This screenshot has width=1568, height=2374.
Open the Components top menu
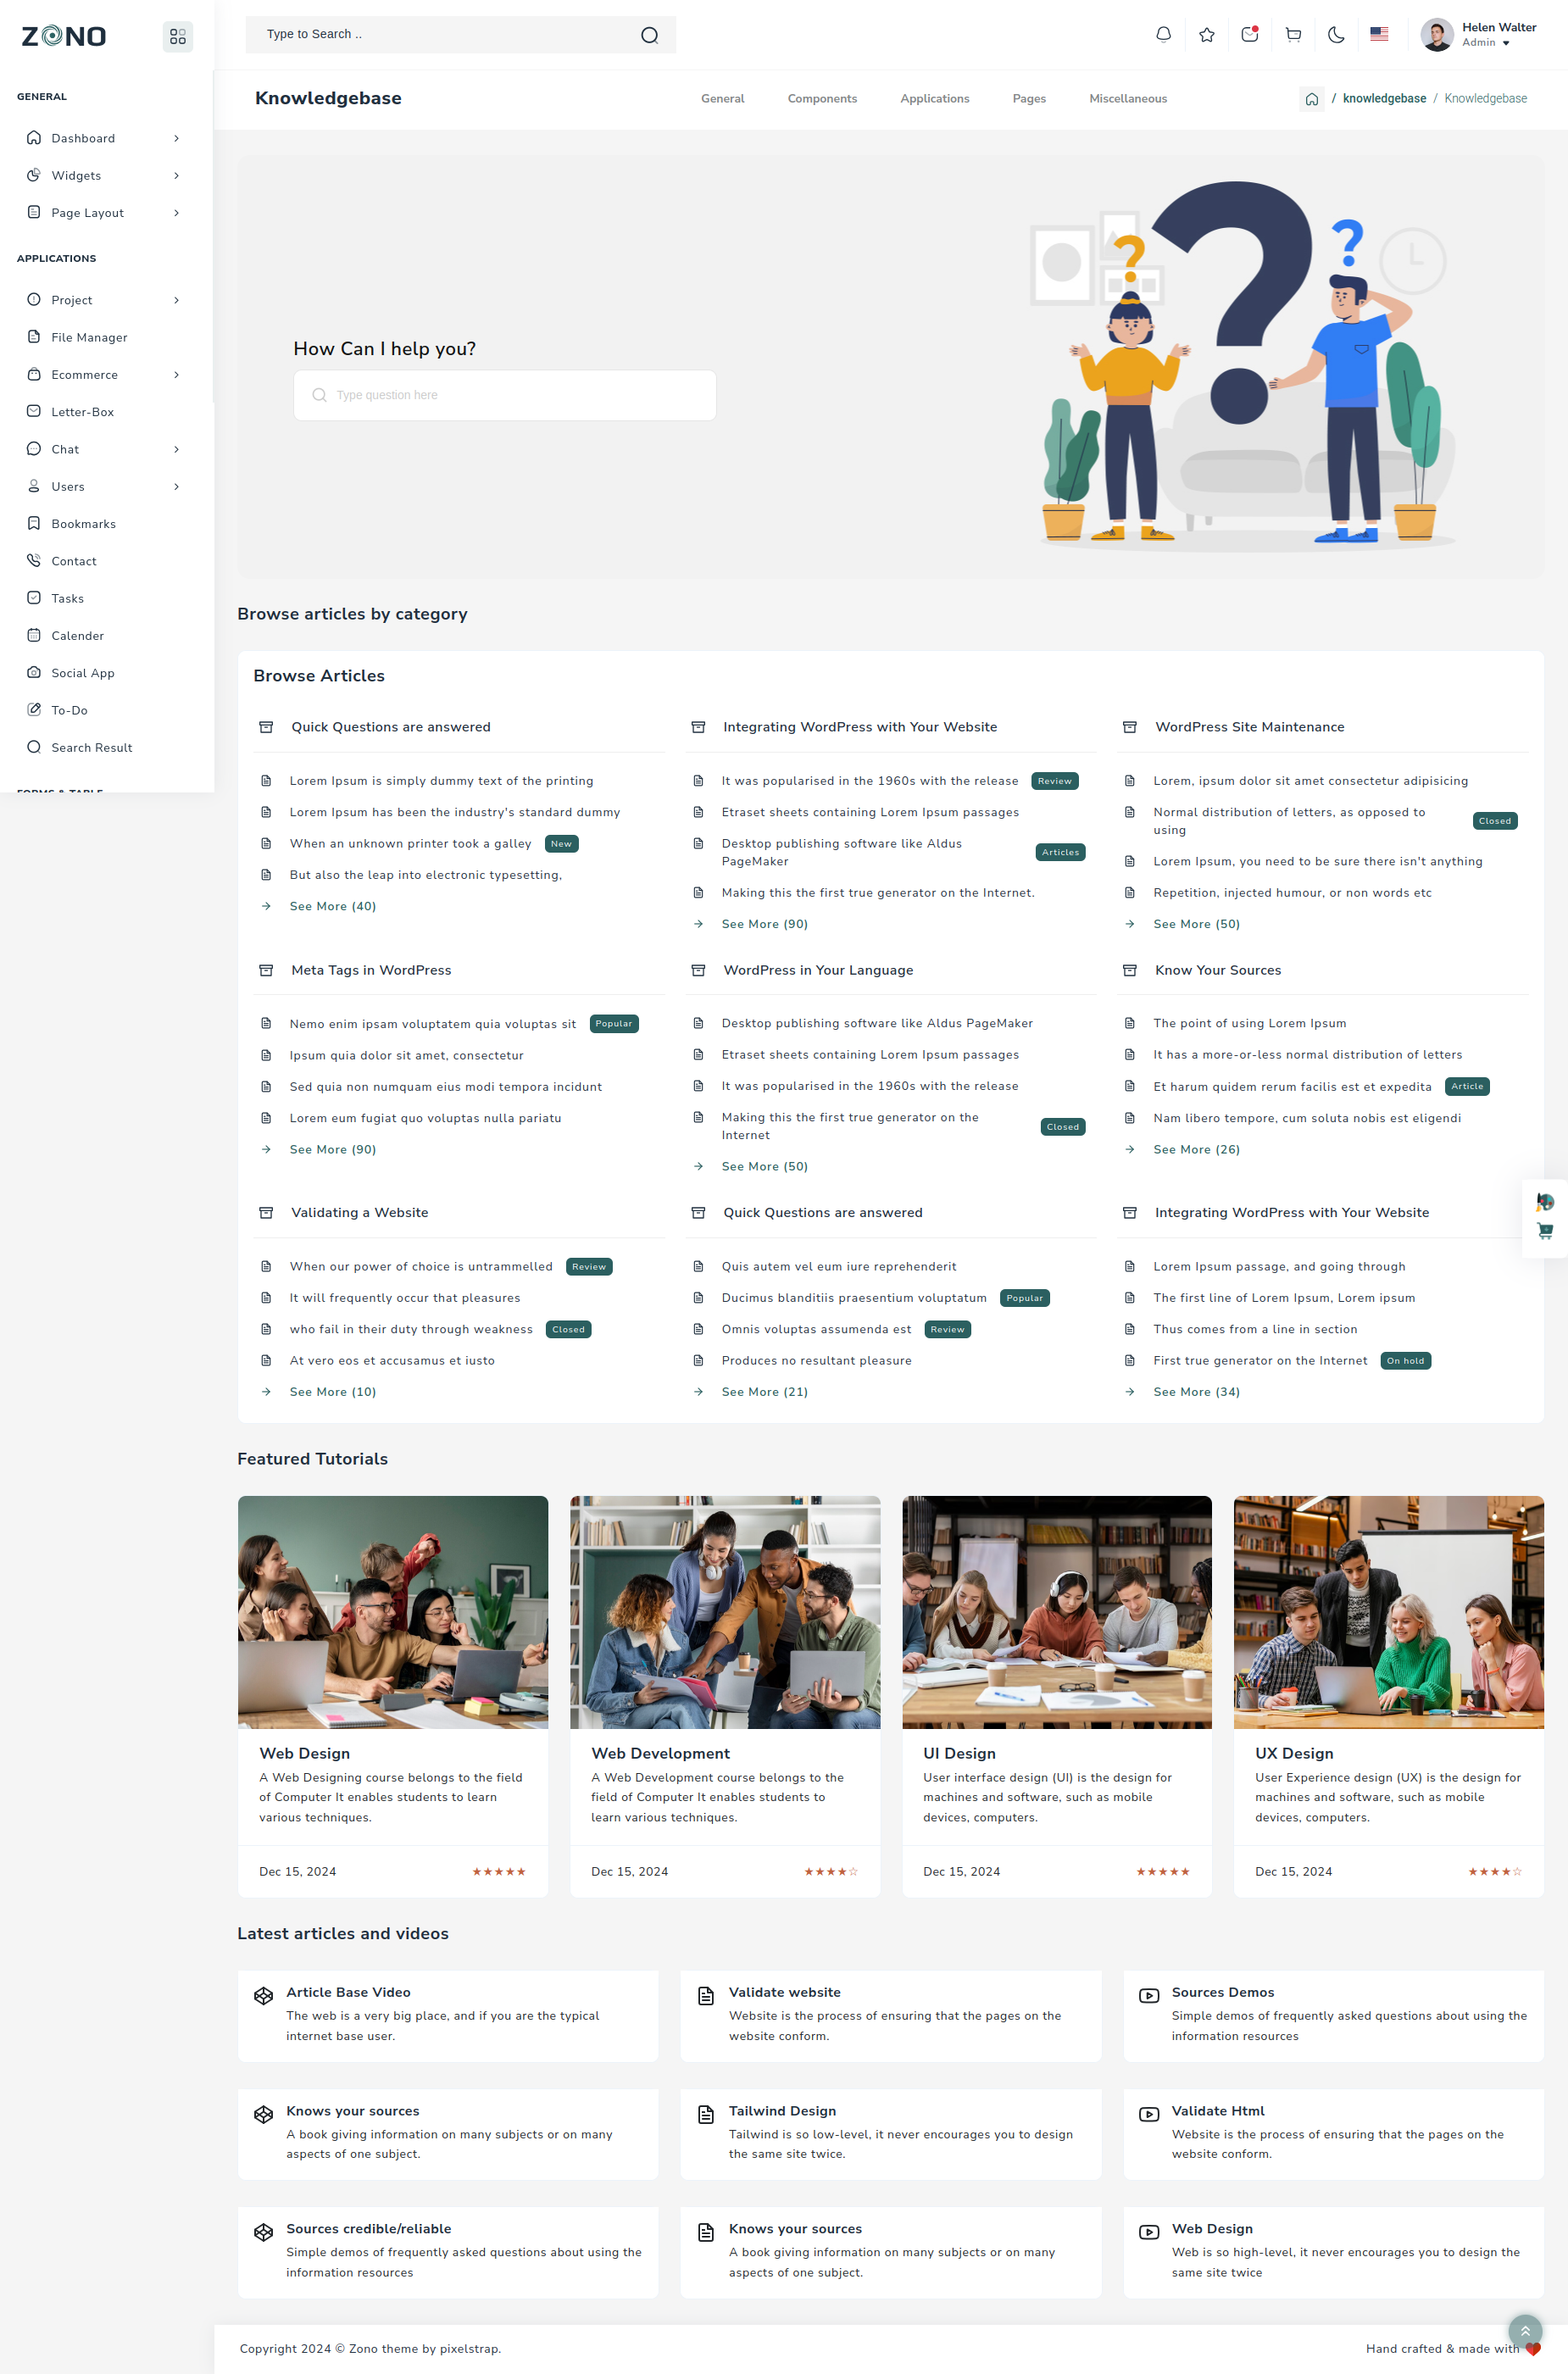(x=821, y=99)
